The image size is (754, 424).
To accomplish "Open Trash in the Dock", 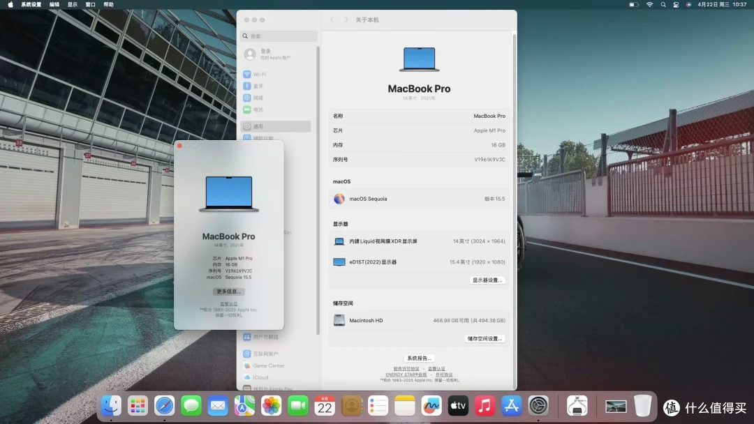I will pos(642,407).
